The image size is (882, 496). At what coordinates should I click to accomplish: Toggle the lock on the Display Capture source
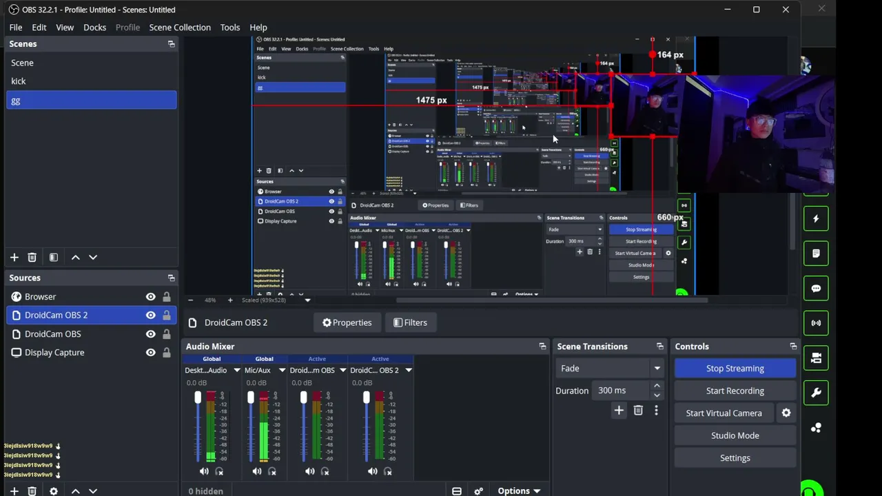[166, 353]
